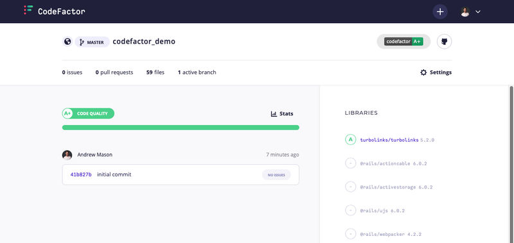This screenshot has height=243, width=514.
Task: Select the @rails/webpacker 4.2.2 entry
Action: (391, 234)
